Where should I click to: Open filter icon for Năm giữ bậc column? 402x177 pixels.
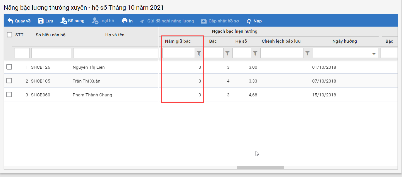[x=199, y=53]
